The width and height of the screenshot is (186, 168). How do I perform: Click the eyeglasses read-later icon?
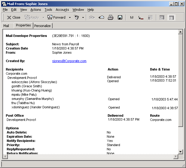(132, 17)
